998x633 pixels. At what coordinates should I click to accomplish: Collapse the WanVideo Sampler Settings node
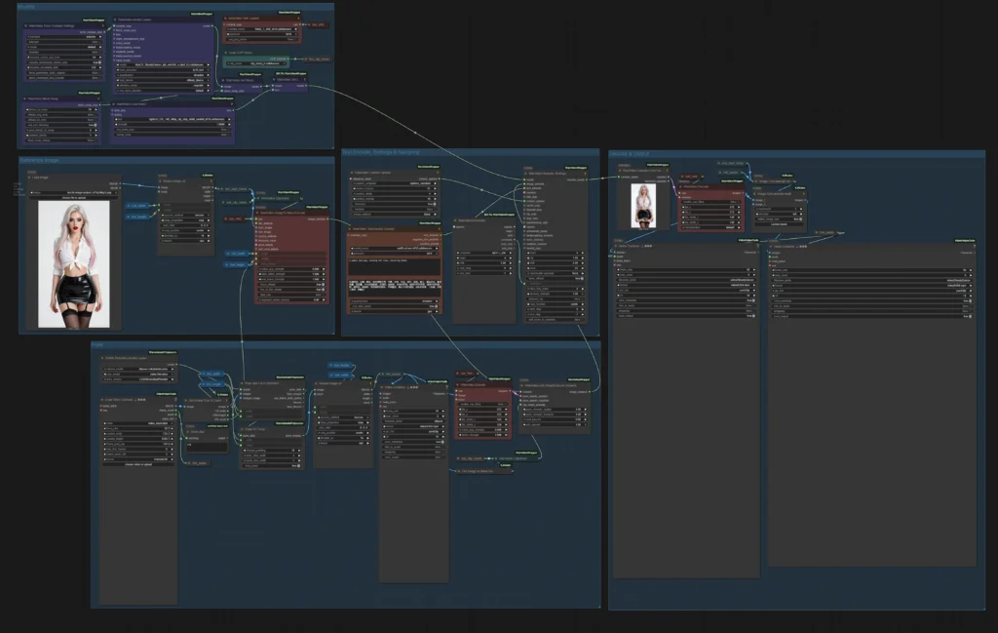(x=524, y=173)
